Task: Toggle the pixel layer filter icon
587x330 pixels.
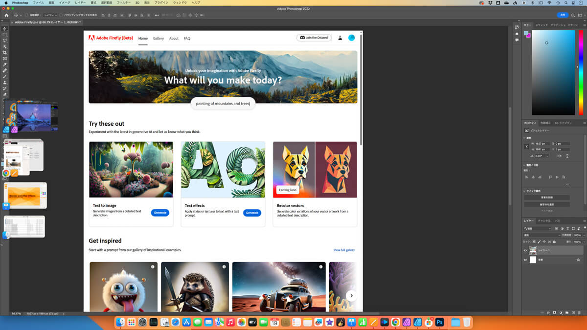Action: coord(556,228)
